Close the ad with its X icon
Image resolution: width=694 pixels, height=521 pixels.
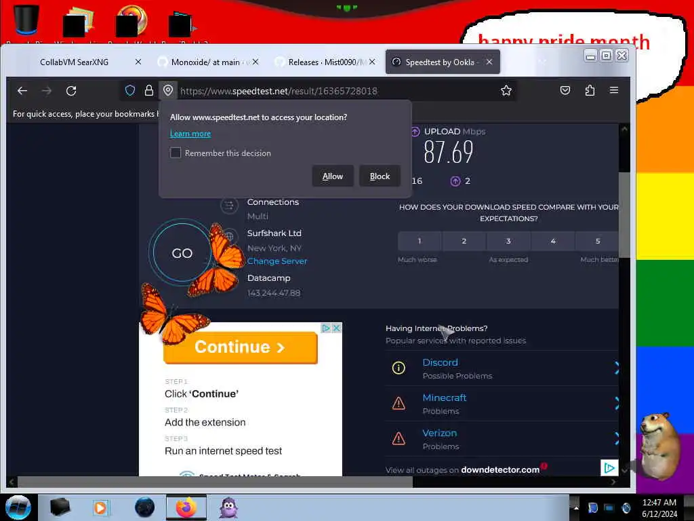tap(336, 328)
